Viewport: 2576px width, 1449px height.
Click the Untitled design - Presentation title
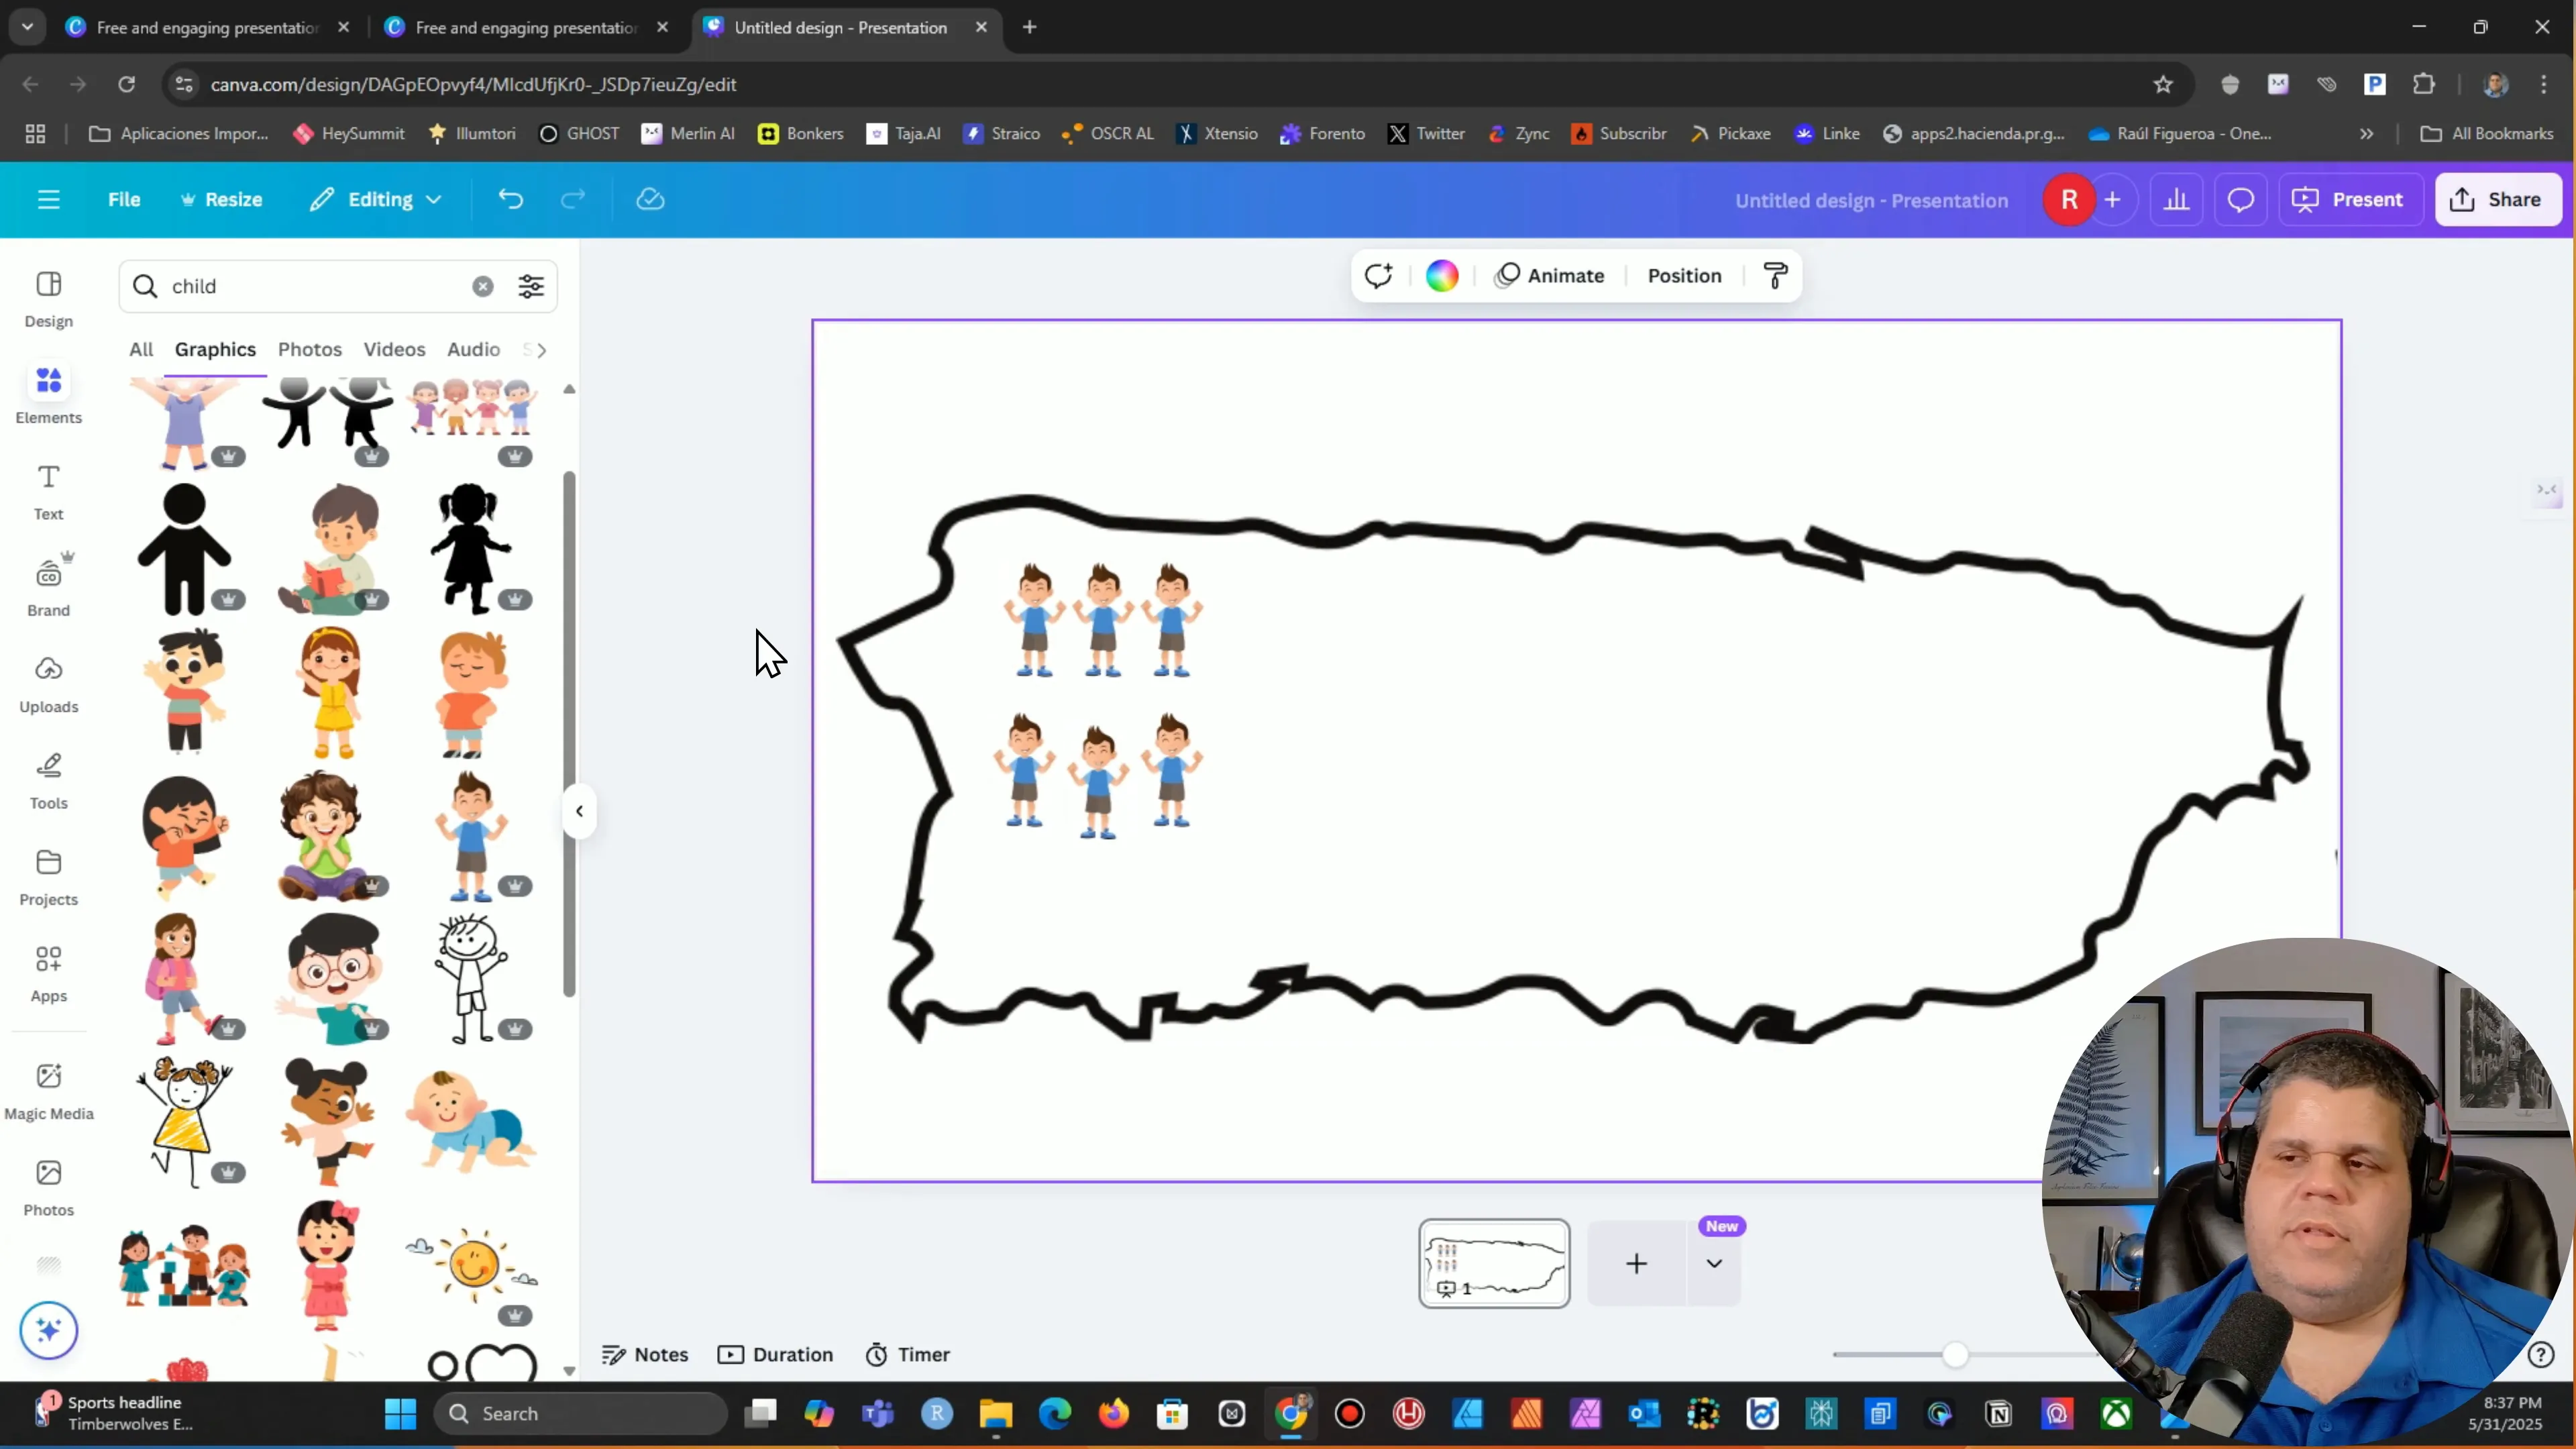(x=1871, y=200)
